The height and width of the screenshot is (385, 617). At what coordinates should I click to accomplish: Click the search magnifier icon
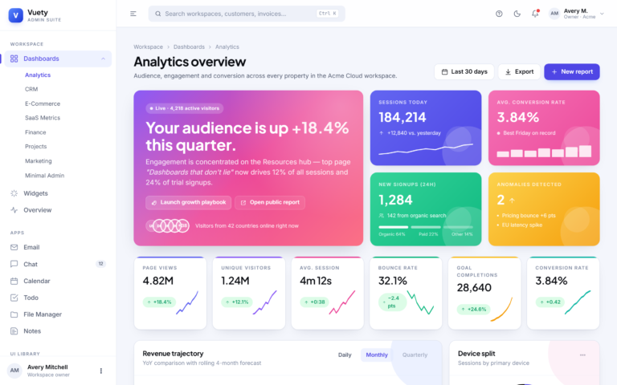tap(157, 14)
